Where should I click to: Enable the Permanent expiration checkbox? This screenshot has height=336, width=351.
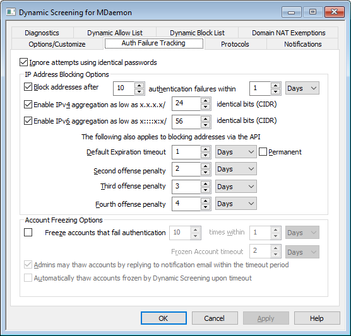click(263, 152)
